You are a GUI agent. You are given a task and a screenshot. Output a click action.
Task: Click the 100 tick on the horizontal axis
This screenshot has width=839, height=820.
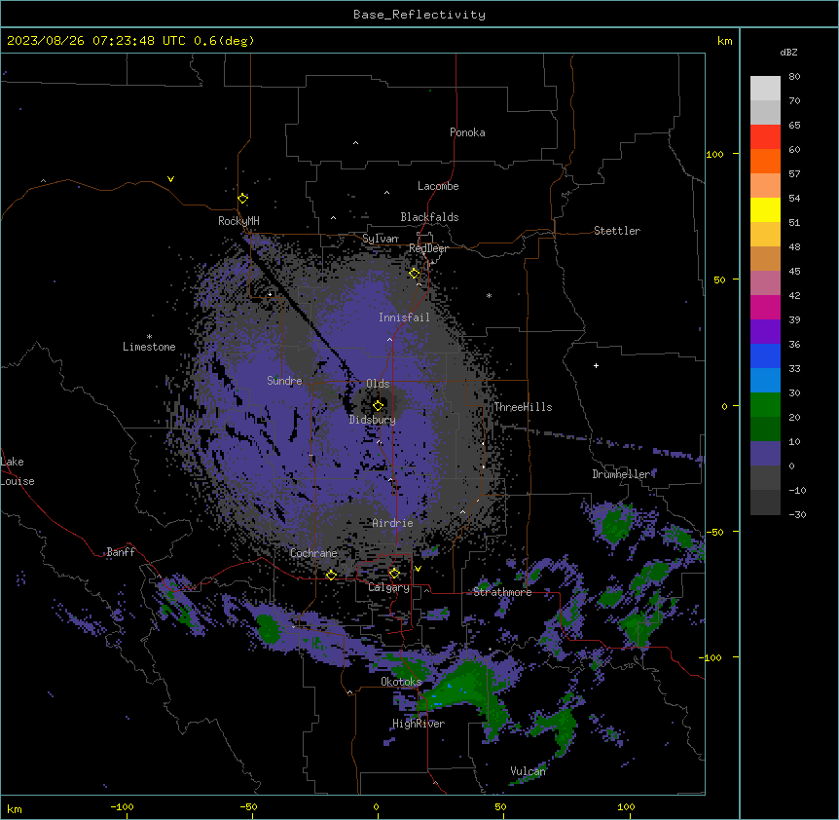pyautogui.click(x=626, y=806)
